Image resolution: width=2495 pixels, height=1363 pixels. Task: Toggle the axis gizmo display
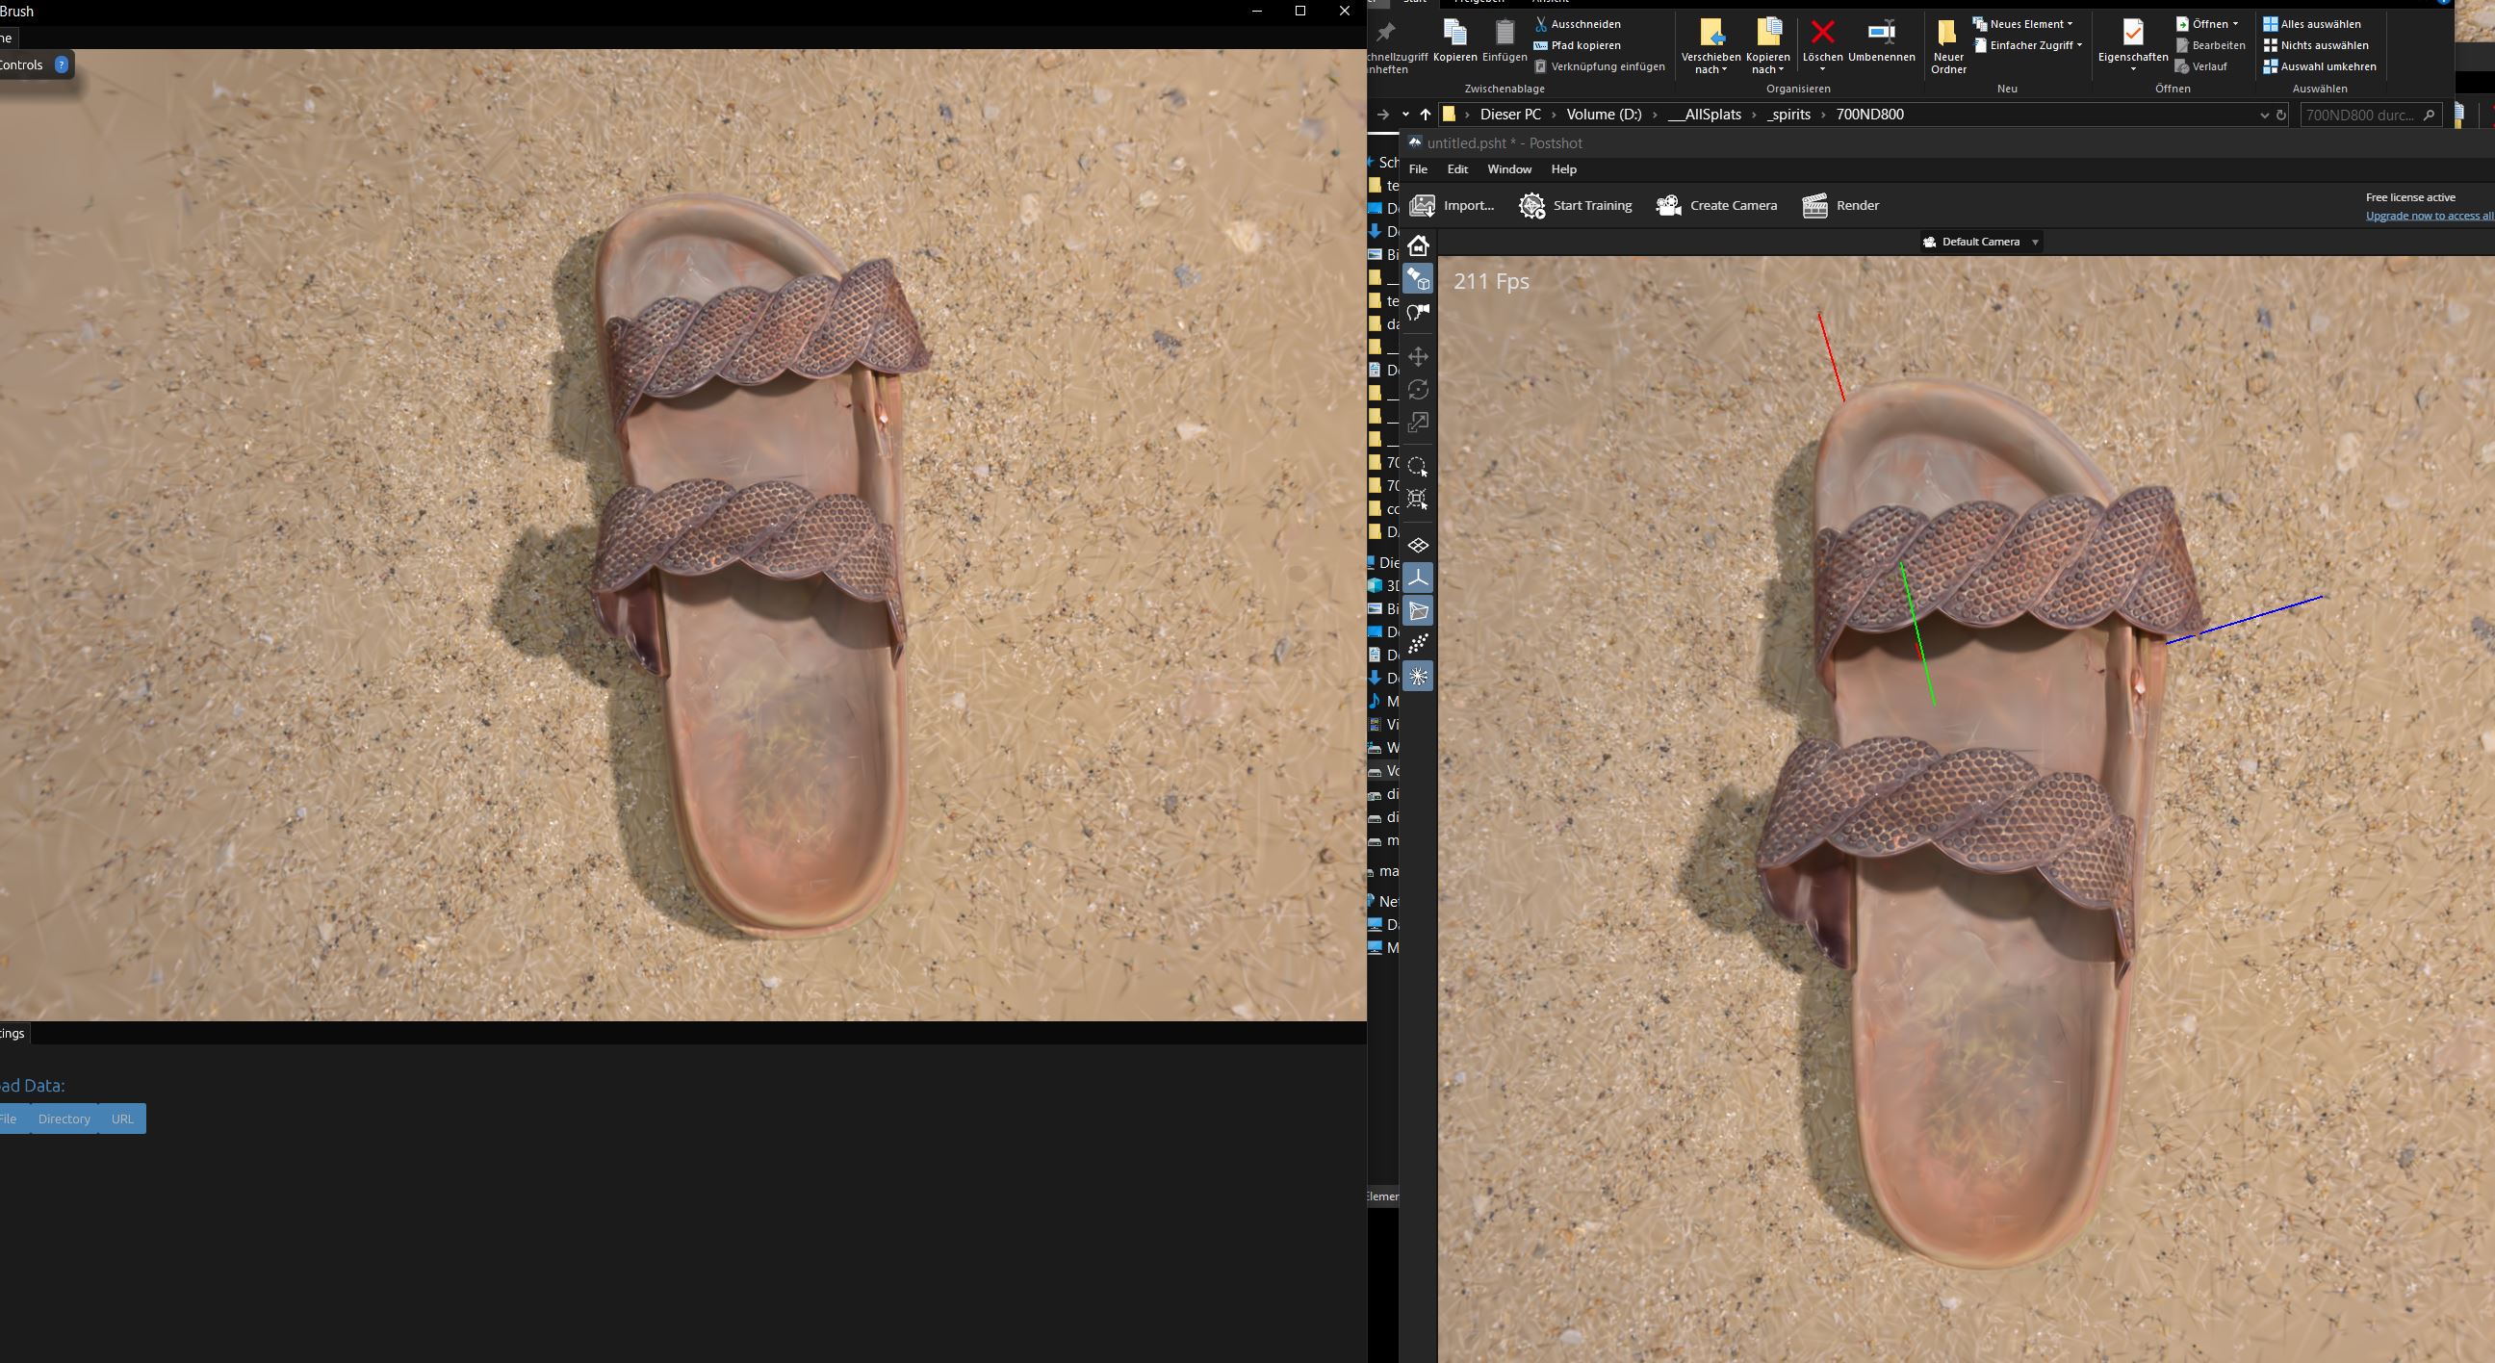pyautogui.click(x=1418, y=579)
